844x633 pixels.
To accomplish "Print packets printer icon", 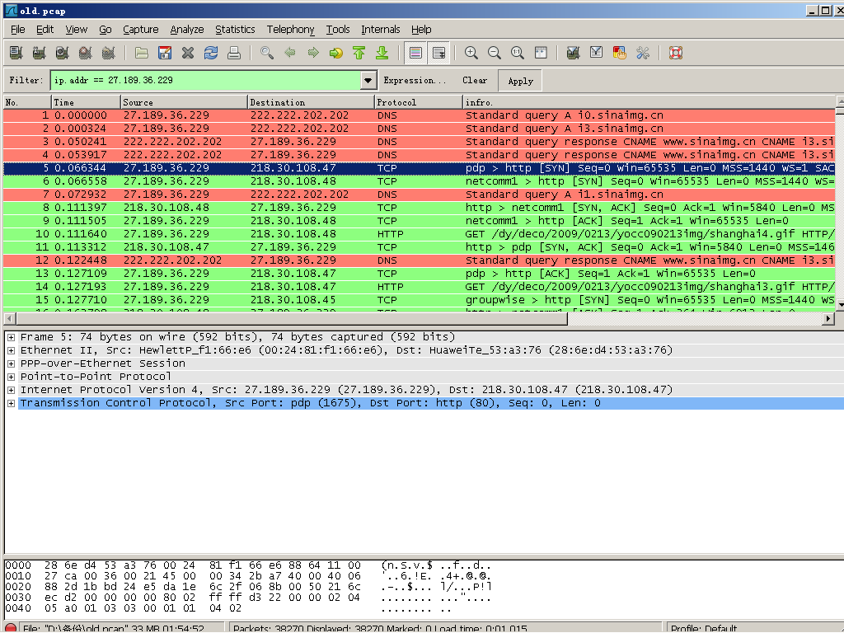I will 234,53.
